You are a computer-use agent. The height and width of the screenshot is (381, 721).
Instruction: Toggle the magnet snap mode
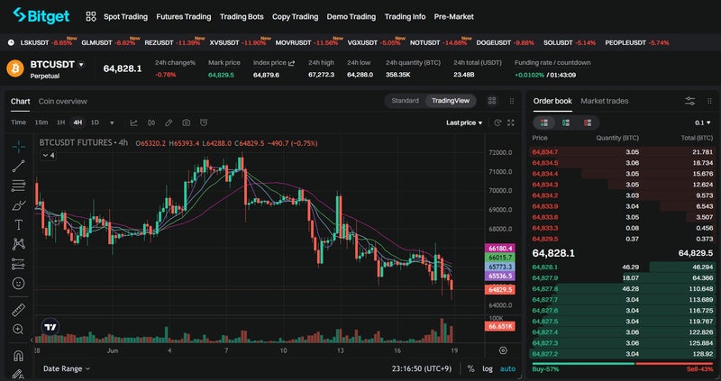[x=18, y=355]
